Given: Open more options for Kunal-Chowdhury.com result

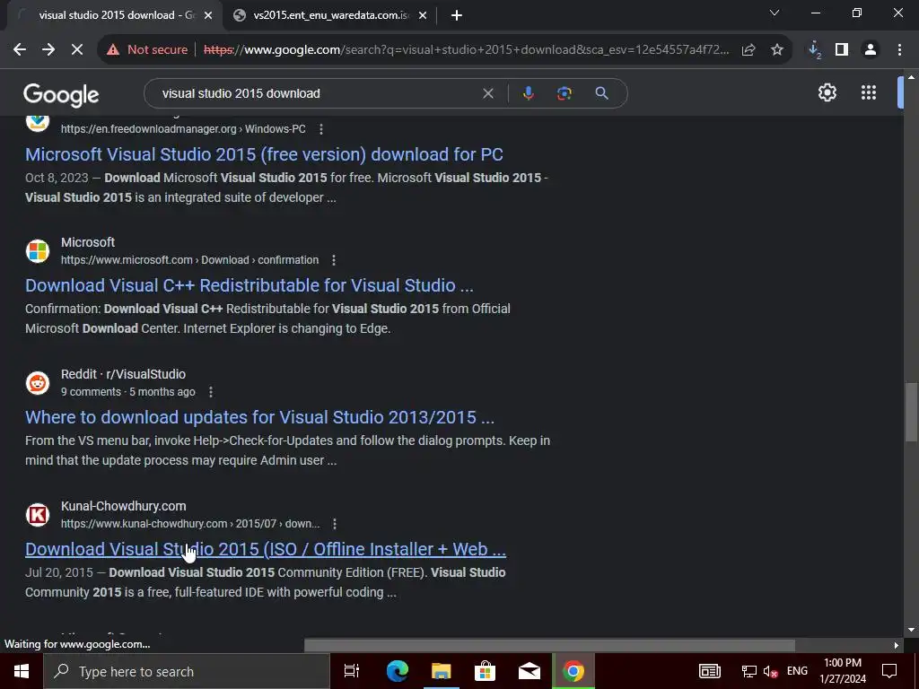Looking at the screenshot, I should click(x=334, y=524).
